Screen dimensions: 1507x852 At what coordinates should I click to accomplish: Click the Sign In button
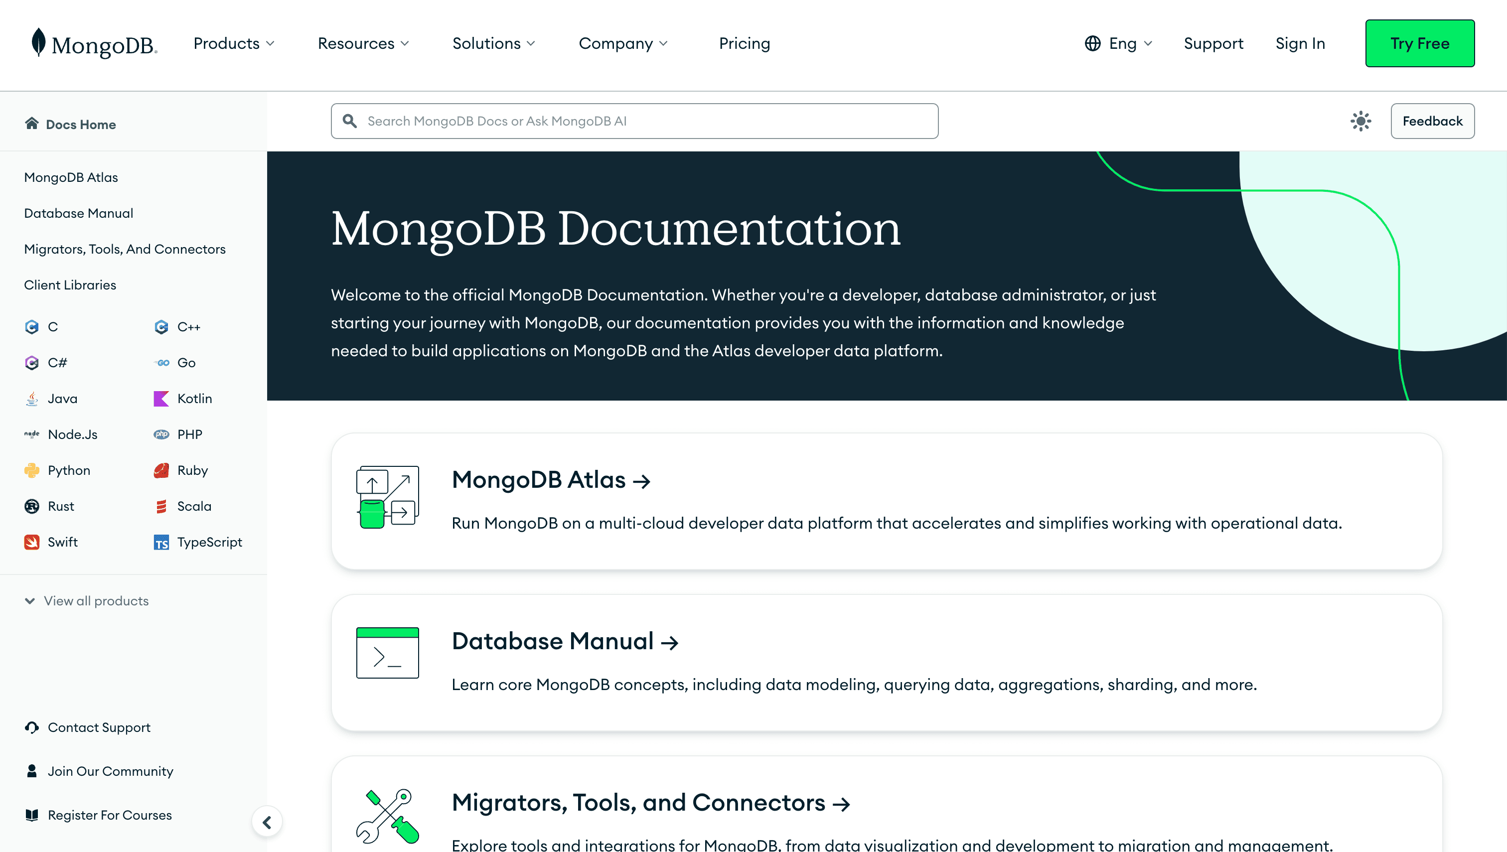point(1300,42)
